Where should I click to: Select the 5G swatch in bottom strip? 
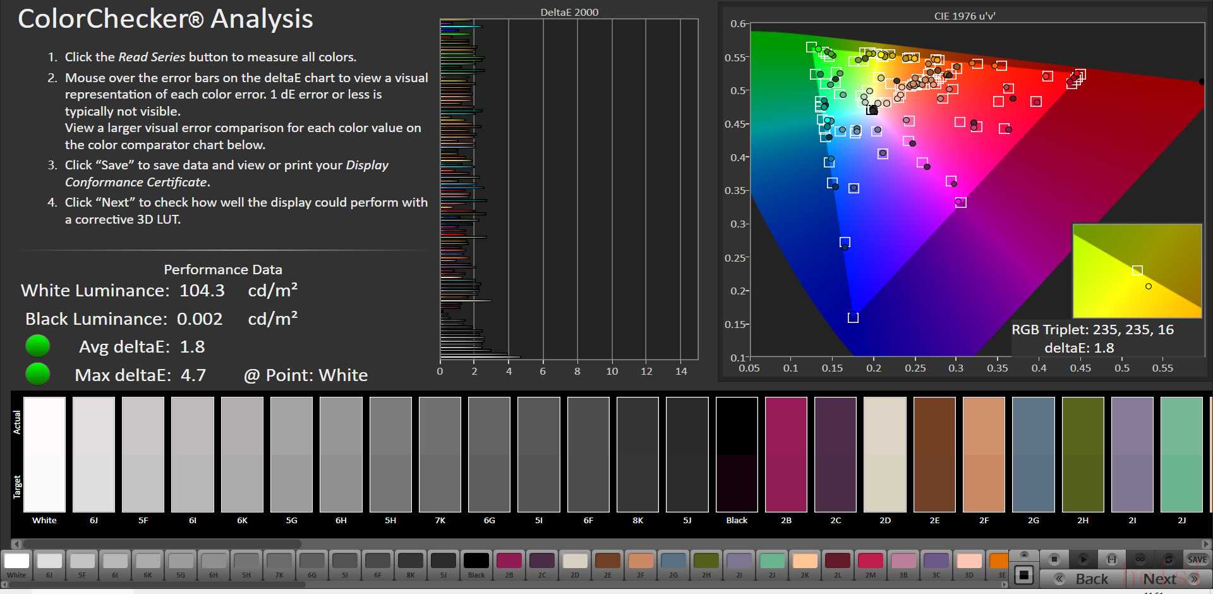pos(181,566)
